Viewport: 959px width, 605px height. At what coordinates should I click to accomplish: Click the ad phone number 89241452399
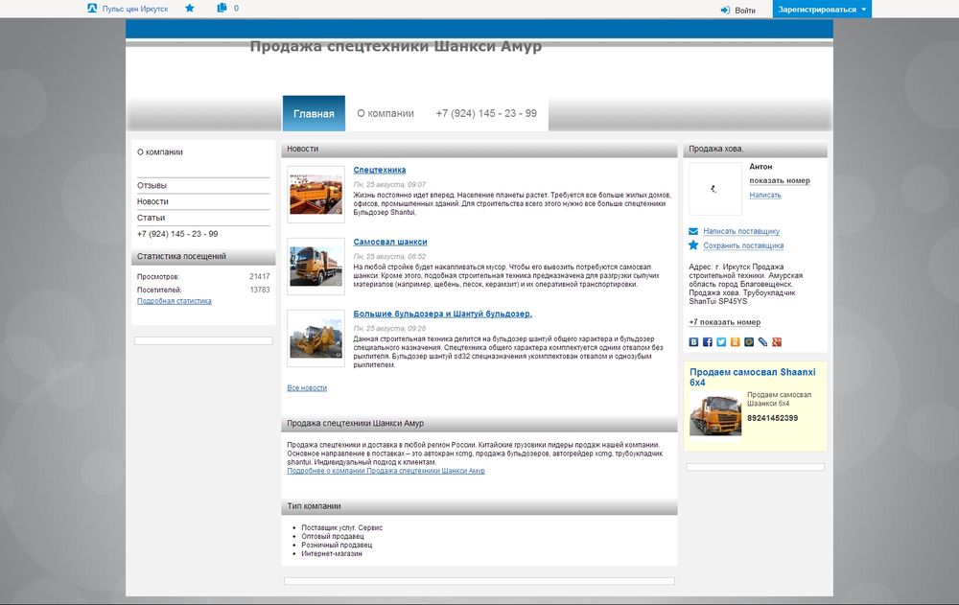(x=772, y=418)
